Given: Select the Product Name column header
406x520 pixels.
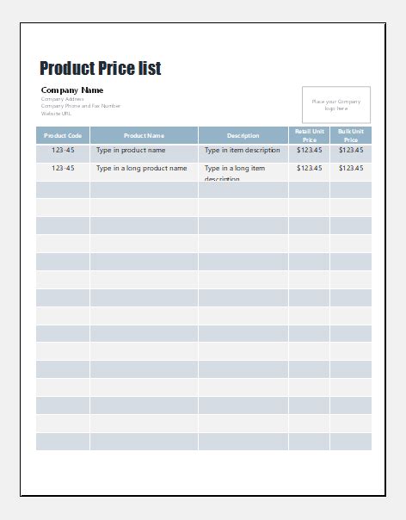Looking at the screenshot, I should 144,135.
